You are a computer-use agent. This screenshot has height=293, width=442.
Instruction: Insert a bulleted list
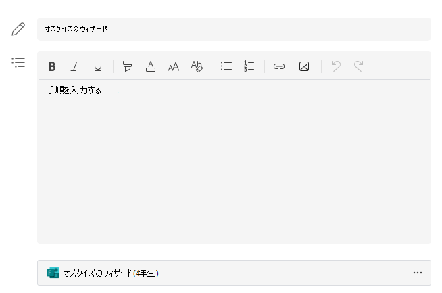226,66
